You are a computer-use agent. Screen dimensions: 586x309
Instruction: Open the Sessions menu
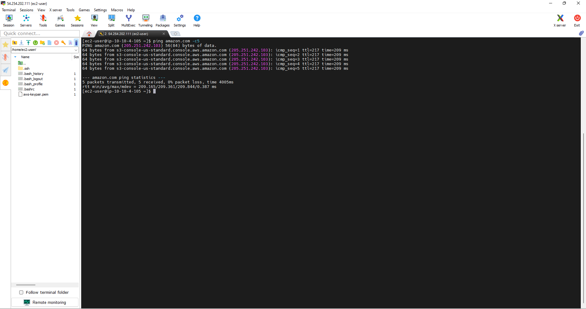pos(27,10)
